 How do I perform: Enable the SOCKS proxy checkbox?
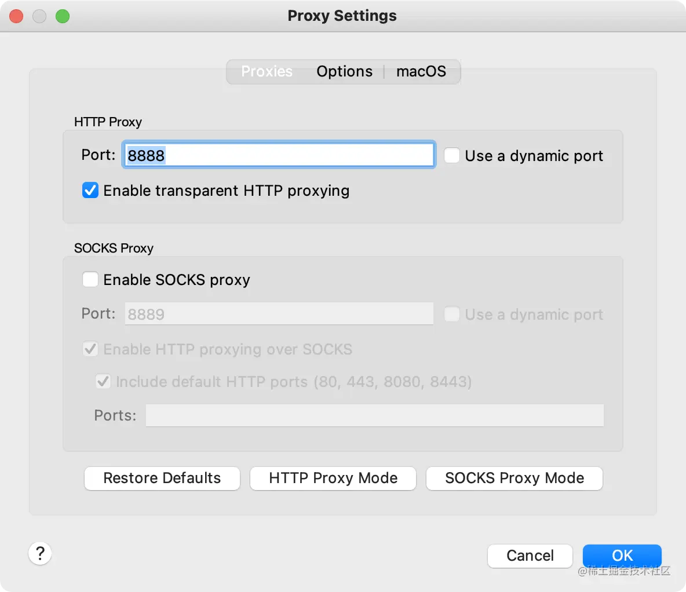click(x=90, y=279)
